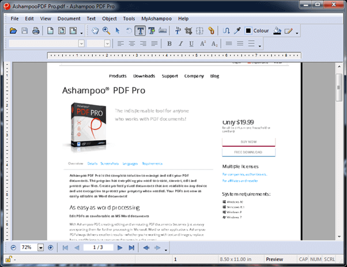Open the Edit menu
This screenshot has width=347, height=267.
pos(29,18)
